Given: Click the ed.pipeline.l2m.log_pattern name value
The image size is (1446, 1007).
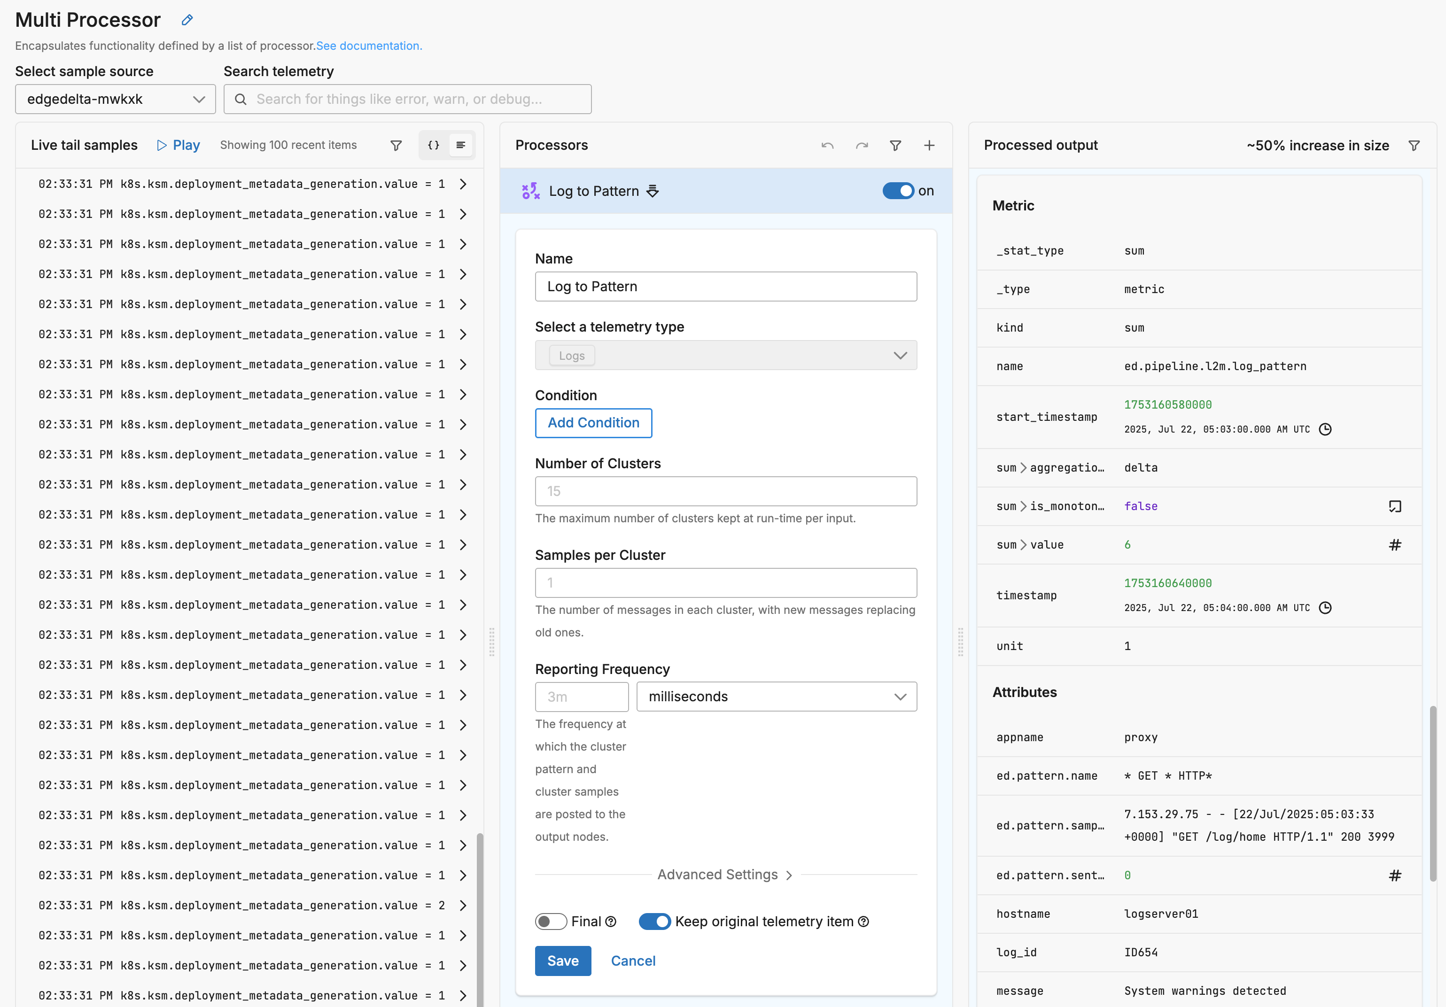Looking at the screenshot, I should tap(1215, 366).
